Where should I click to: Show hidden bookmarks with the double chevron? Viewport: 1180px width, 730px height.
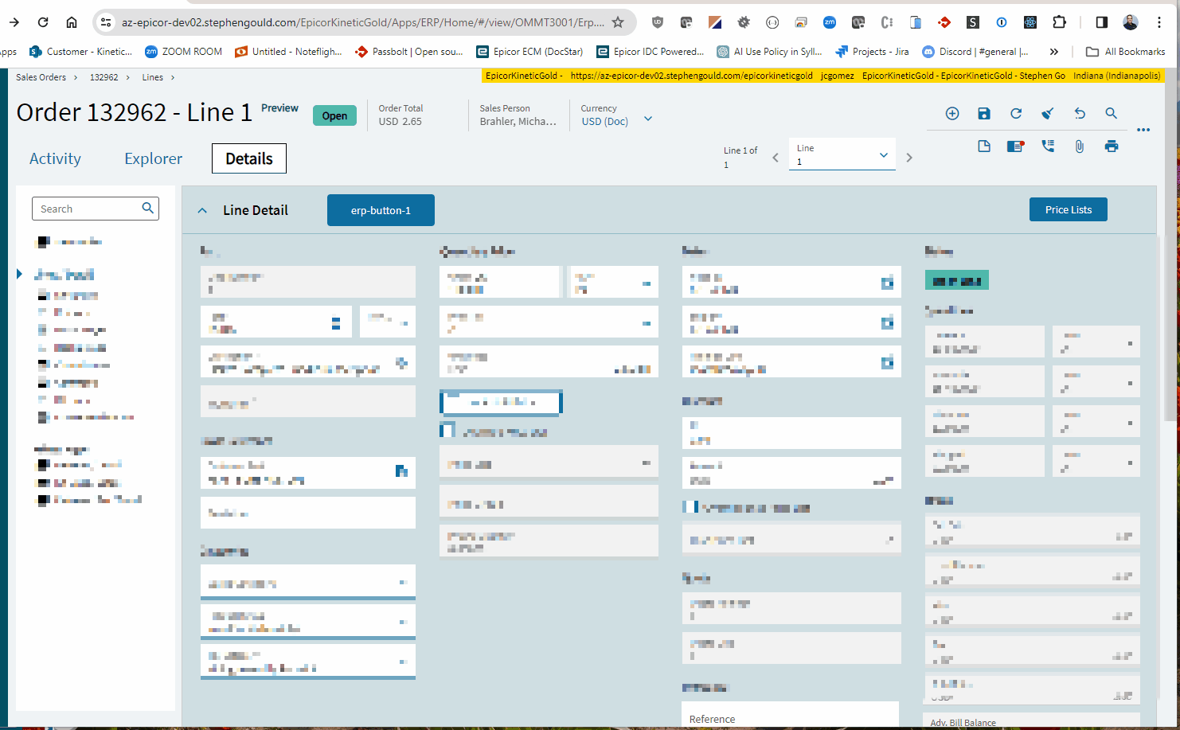tap(1054, 52)
